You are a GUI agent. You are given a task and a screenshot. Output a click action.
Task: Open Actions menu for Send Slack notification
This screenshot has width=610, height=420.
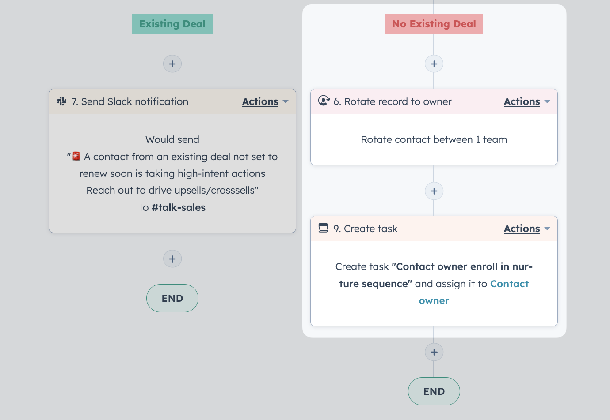pyautogui.click(x=265, y=101)
